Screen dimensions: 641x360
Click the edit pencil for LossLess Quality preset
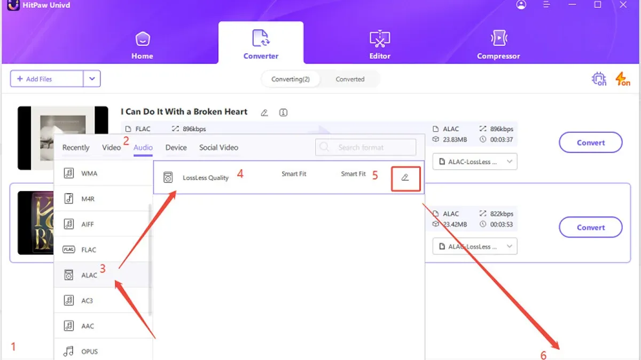(x=405, y=178)
